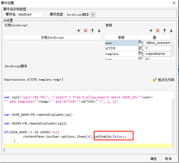
Task: Click the script editor vertical scrollbar
Action: pyautogui.click(x=173, y=123)
